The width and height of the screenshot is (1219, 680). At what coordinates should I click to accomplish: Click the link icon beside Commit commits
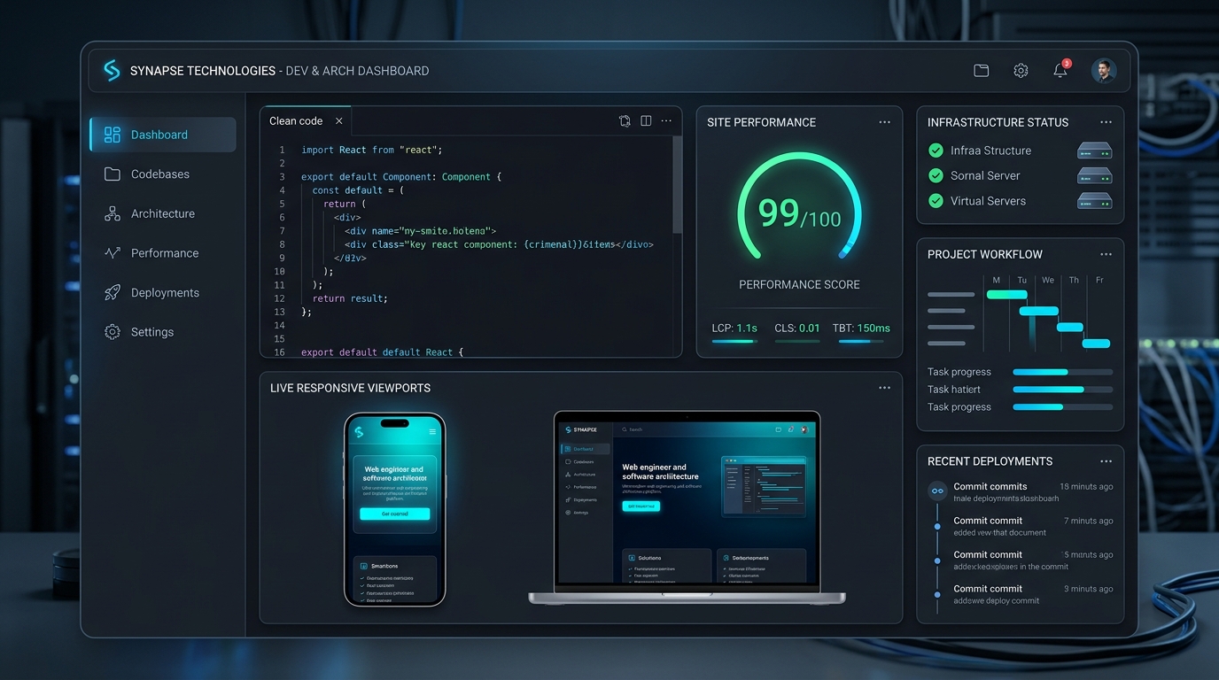[937, 491]
